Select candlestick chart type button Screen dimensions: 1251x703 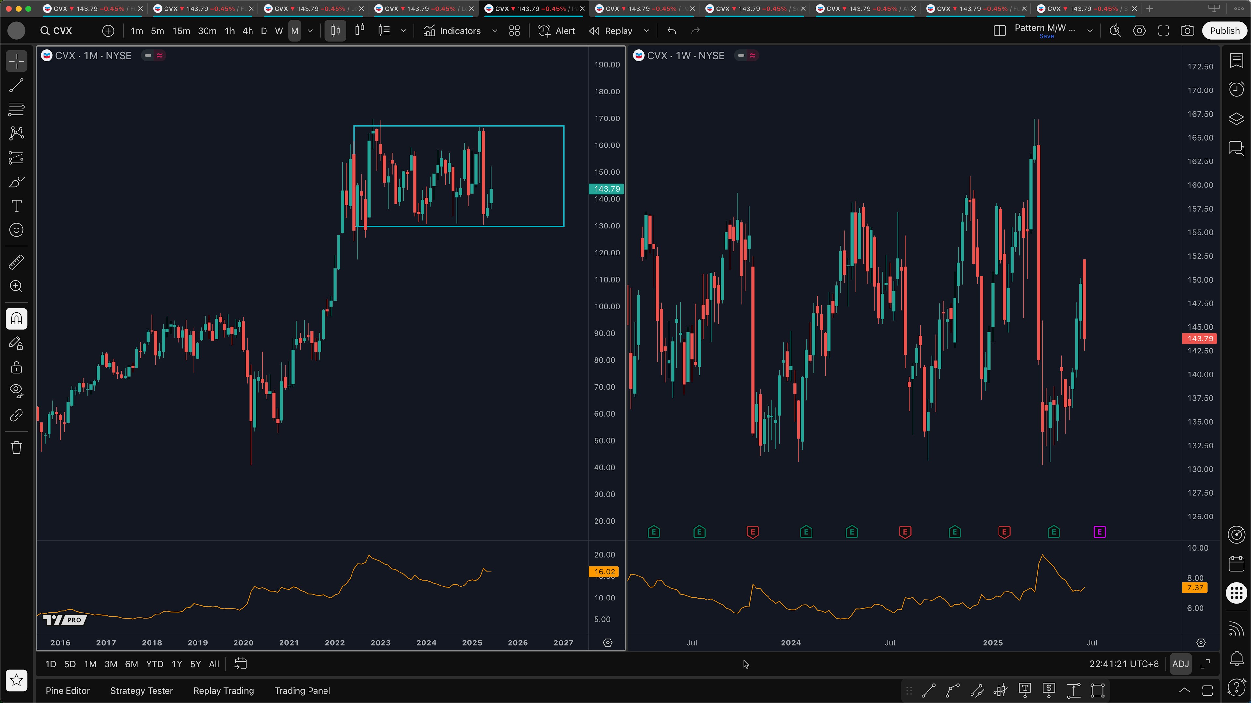tap(336, 31)
